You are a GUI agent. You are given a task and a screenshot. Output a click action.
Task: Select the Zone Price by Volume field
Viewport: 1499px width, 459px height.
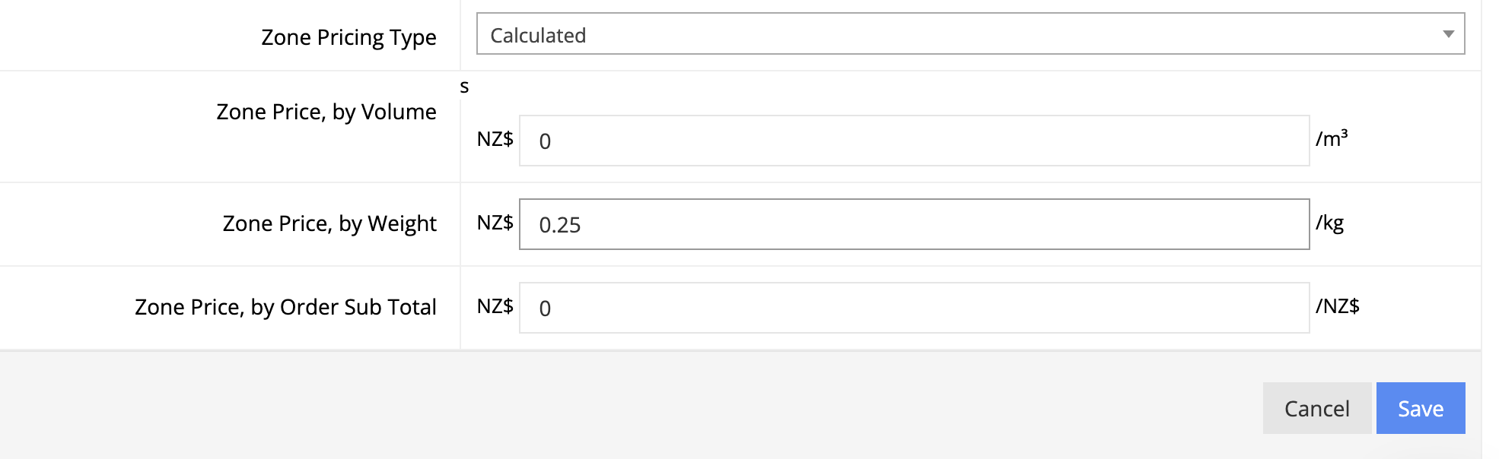(x=913, y=141)
